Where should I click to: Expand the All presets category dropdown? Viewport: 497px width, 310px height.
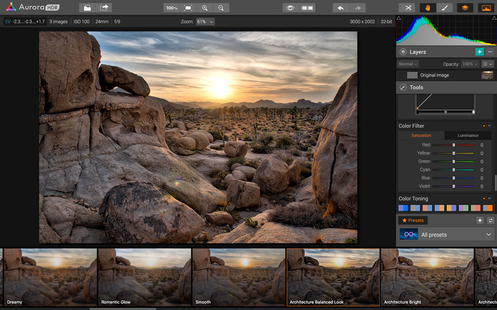pyautogui.click(x=488, y=235)
